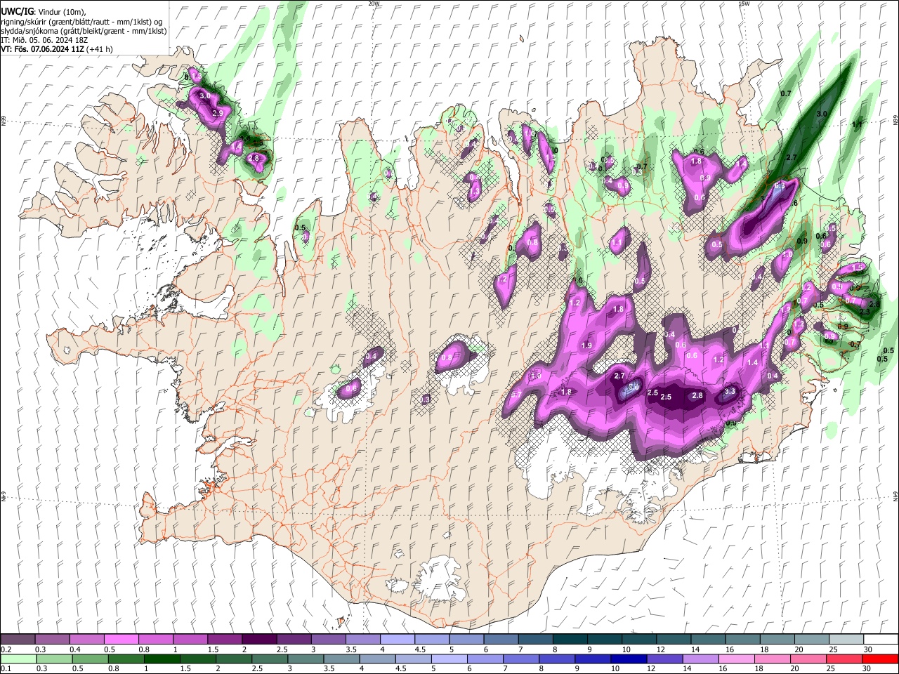Click the deep blue swatch between 10 and 12 in lower legend
Screen dimensions: 899x674
point(628,659)
